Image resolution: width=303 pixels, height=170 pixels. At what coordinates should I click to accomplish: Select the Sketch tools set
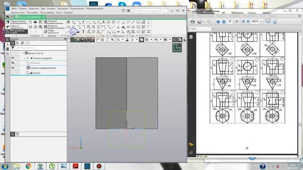point(17,32)
